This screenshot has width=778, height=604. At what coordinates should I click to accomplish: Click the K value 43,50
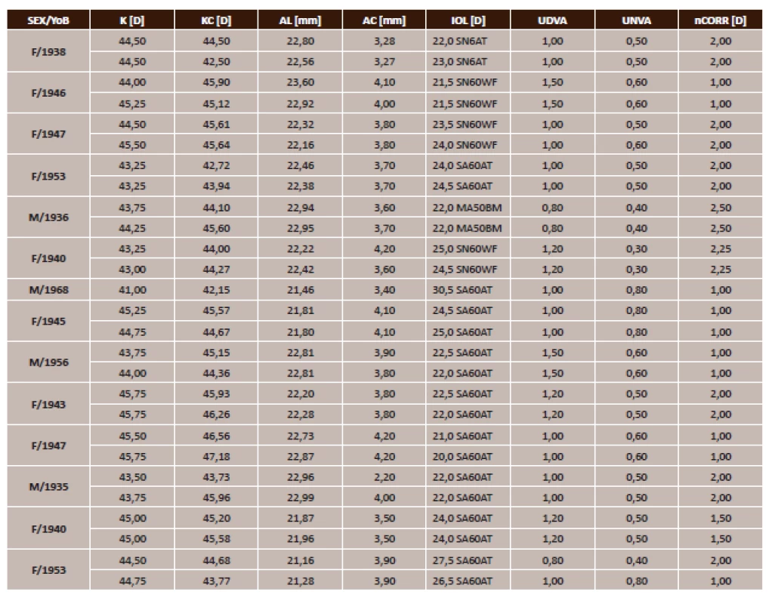132,477
